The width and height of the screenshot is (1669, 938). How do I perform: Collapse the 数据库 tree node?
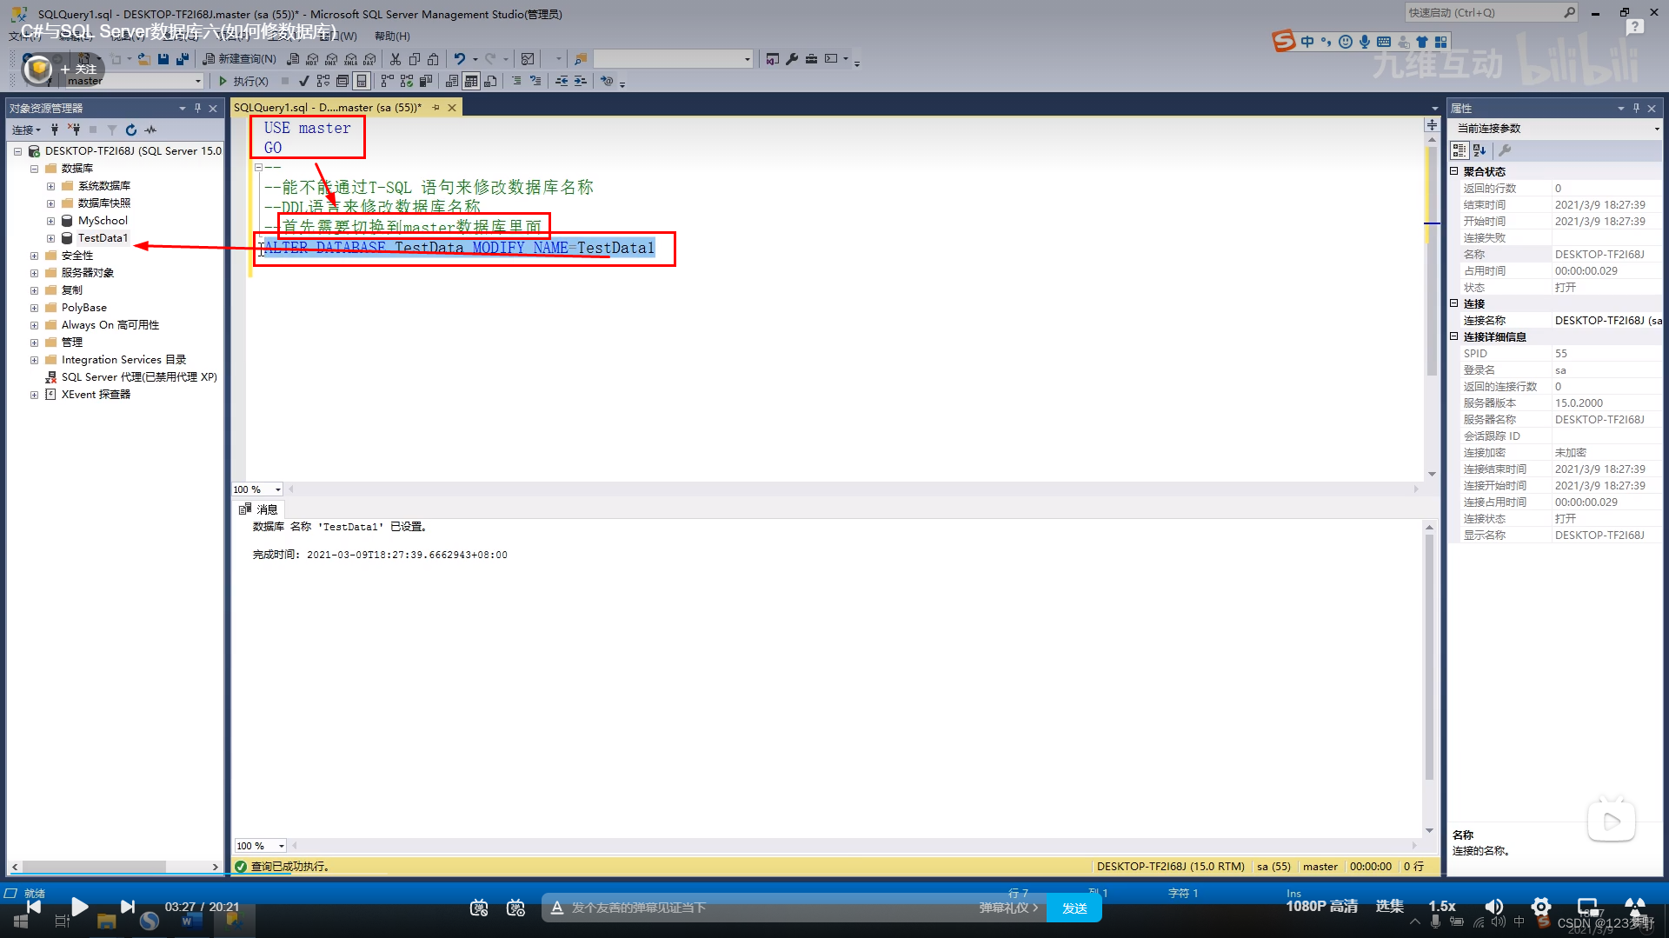click(x=34, y=169)
